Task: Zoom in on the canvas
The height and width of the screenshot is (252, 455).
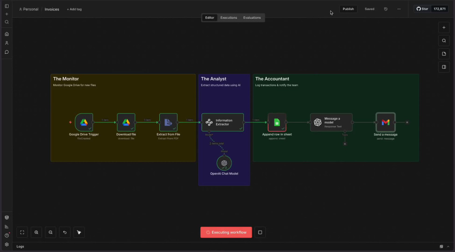Action: coord(36,232)
